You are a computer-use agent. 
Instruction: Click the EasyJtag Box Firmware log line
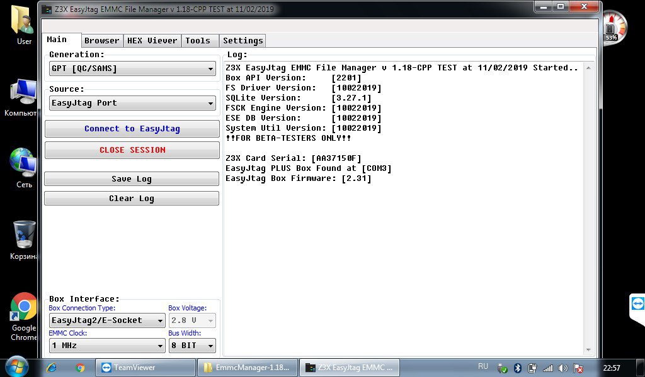tap(298, 178)
